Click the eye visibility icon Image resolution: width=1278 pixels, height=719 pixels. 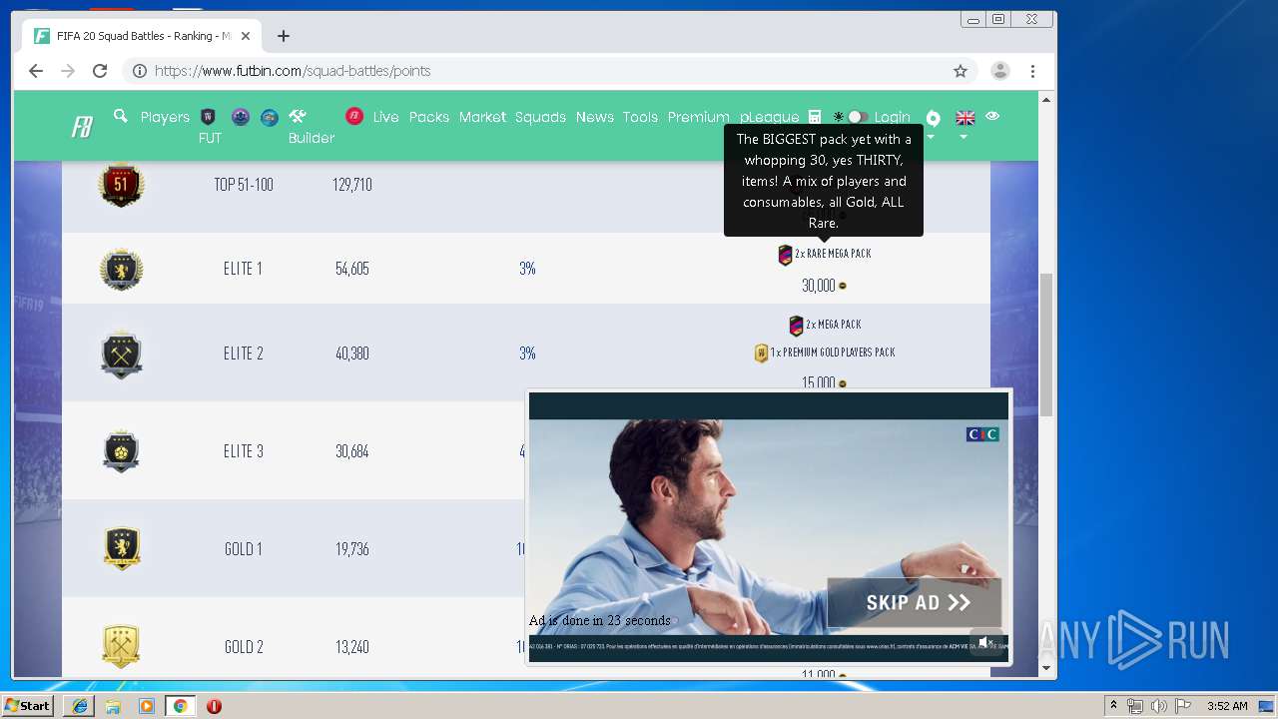(992, 116)
